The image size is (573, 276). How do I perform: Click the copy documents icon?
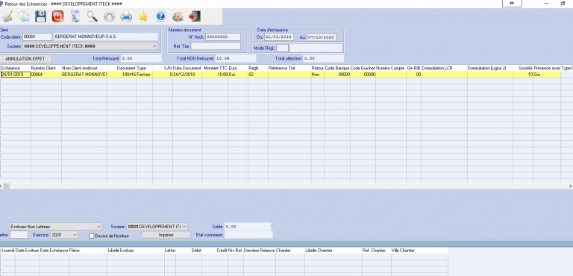pyautogui.click(x=24, y=16)
